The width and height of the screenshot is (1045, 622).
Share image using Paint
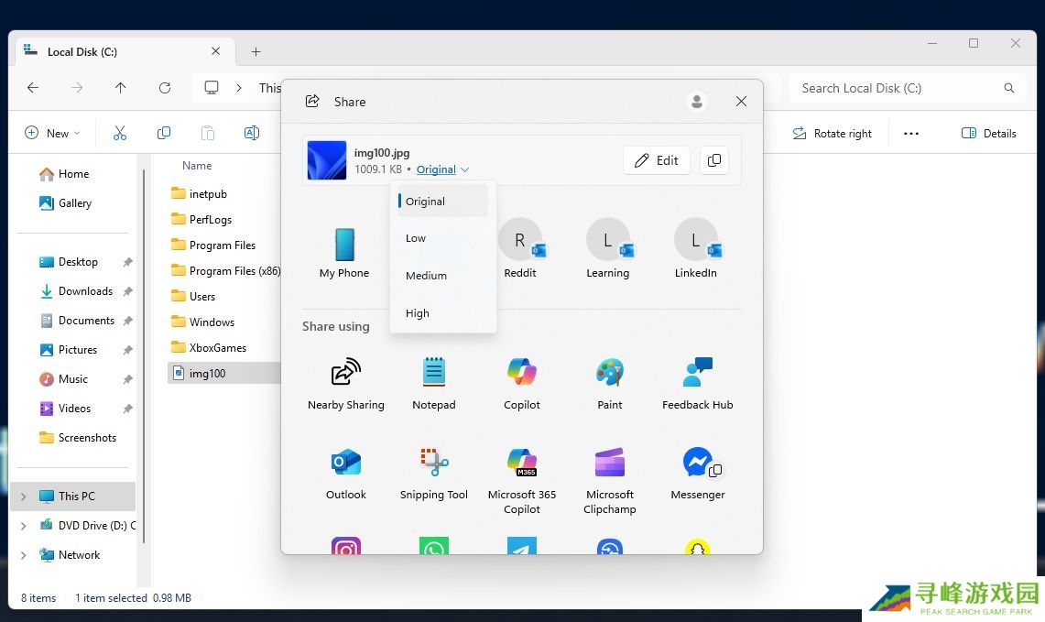coord(610,384)
